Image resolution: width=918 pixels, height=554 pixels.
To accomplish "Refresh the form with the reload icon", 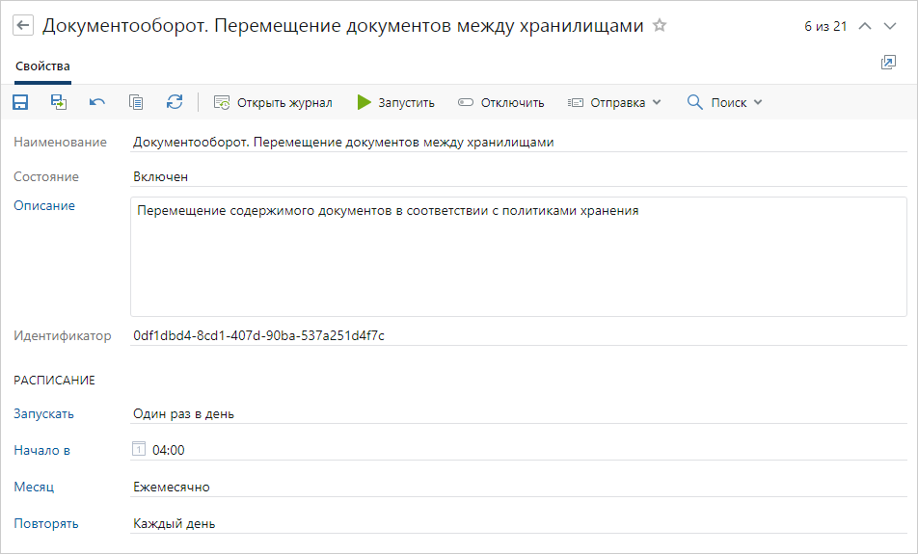I will point(175,102).
